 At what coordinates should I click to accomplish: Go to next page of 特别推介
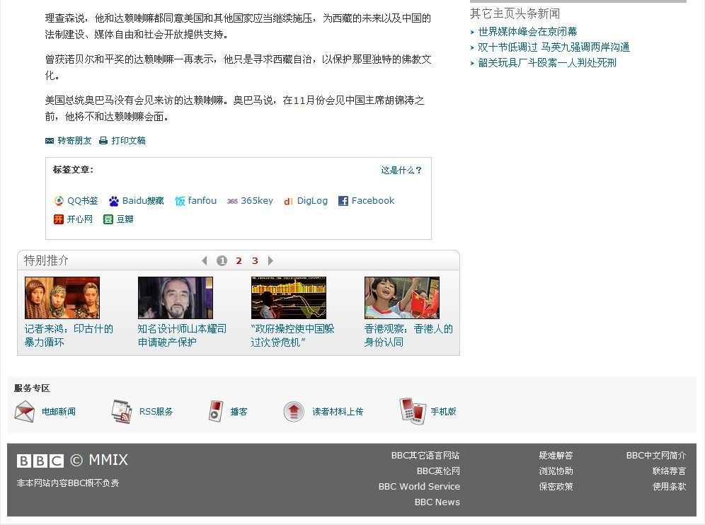[270, 260]
